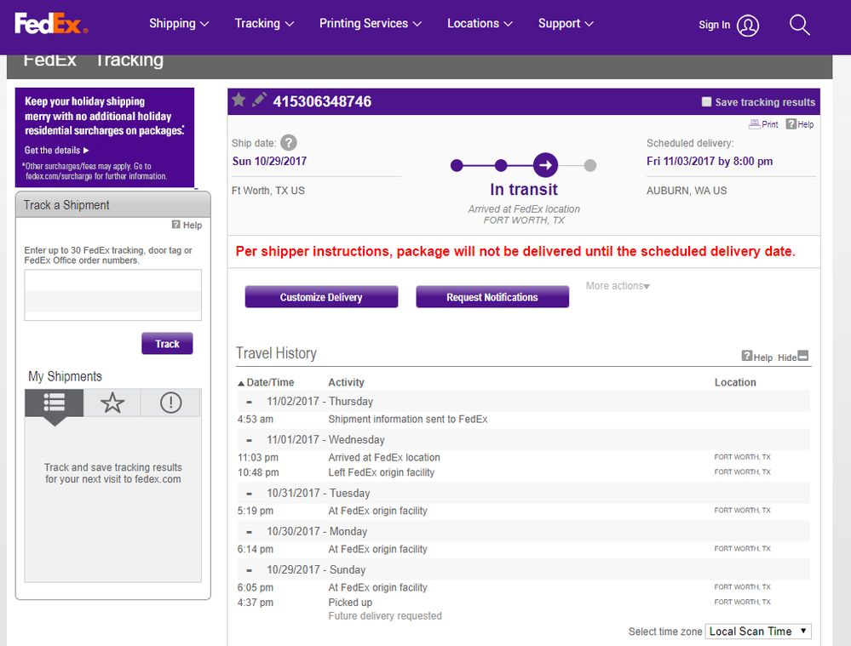
Task: Select the gray delivered progress dot
Action: coord(590,165)
